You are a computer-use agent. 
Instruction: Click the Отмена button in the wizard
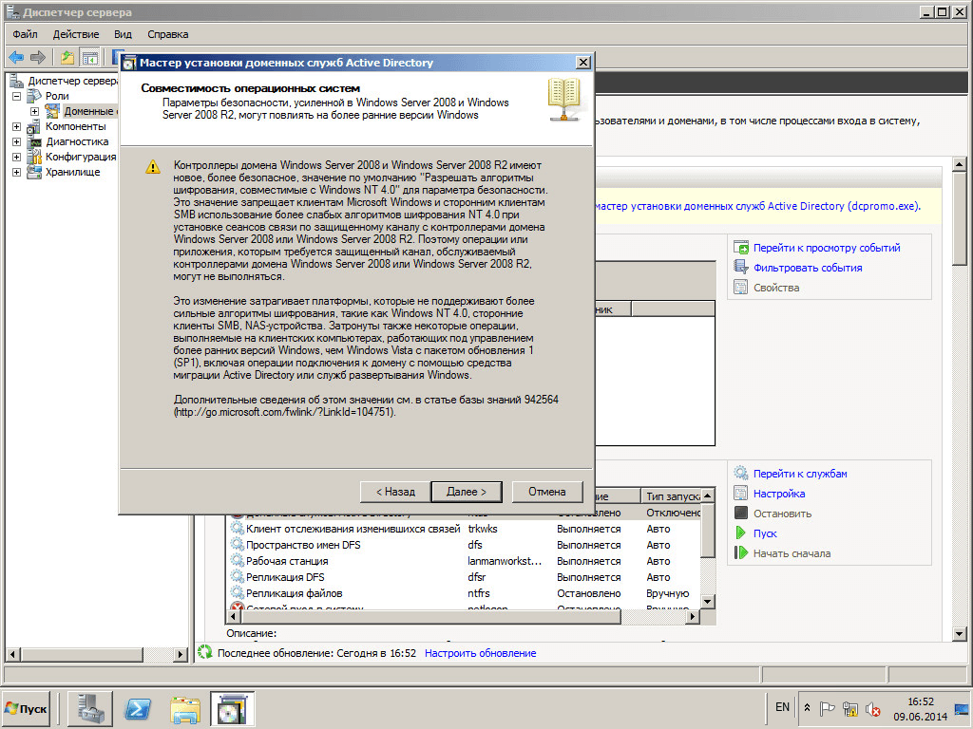[x=546, y=492]
